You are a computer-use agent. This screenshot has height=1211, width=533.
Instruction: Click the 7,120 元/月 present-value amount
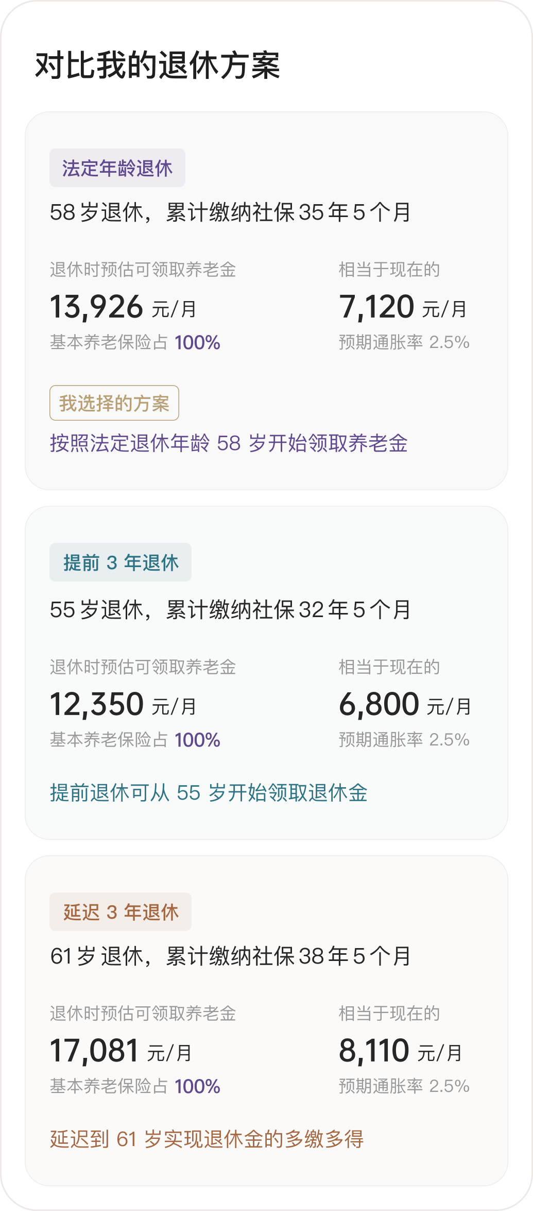pos(403,307)
